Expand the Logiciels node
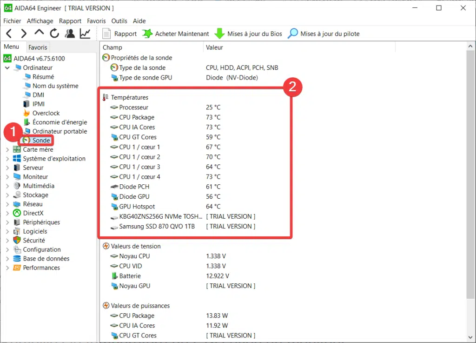This screenshot has height=343, width=476. (7, 231)
